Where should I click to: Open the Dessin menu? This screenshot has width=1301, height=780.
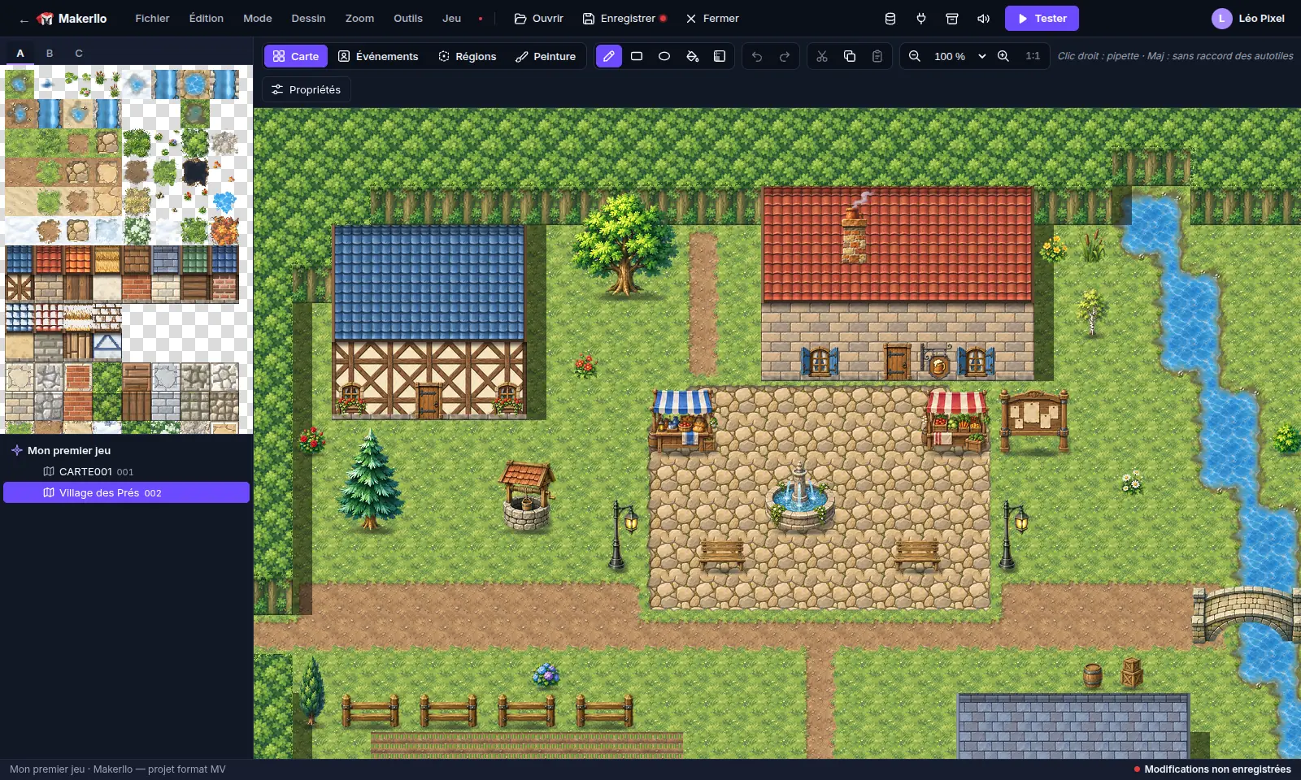coord(308,18)
